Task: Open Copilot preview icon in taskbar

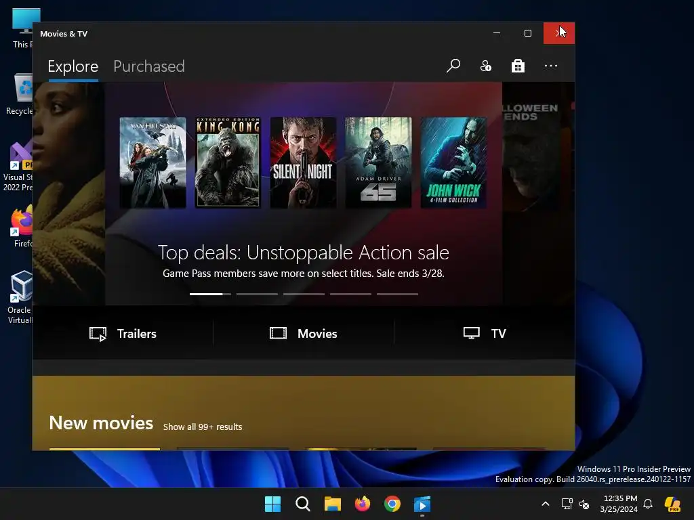Action: click(x=672, y=504)
